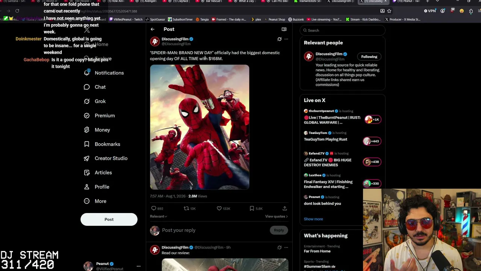This screenshot has width=481, height=271.
Task: Click the @DiscussingFilm handle on main post
Action: (x=176, y=44)
